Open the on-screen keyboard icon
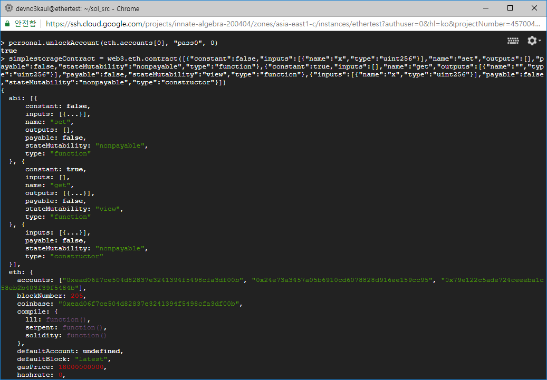 [513, 41]
